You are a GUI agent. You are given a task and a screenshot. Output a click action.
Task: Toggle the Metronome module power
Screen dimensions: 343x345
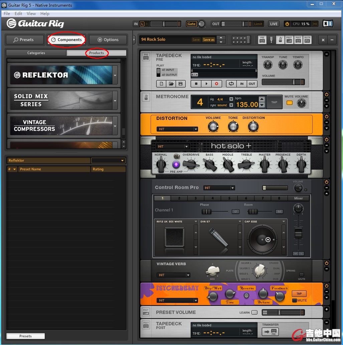pos(327,95)
